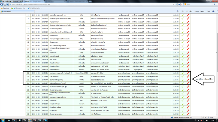Click the Read Mail envelope icon
Viewport: 218px width, 122px height.
pos(187,11)
